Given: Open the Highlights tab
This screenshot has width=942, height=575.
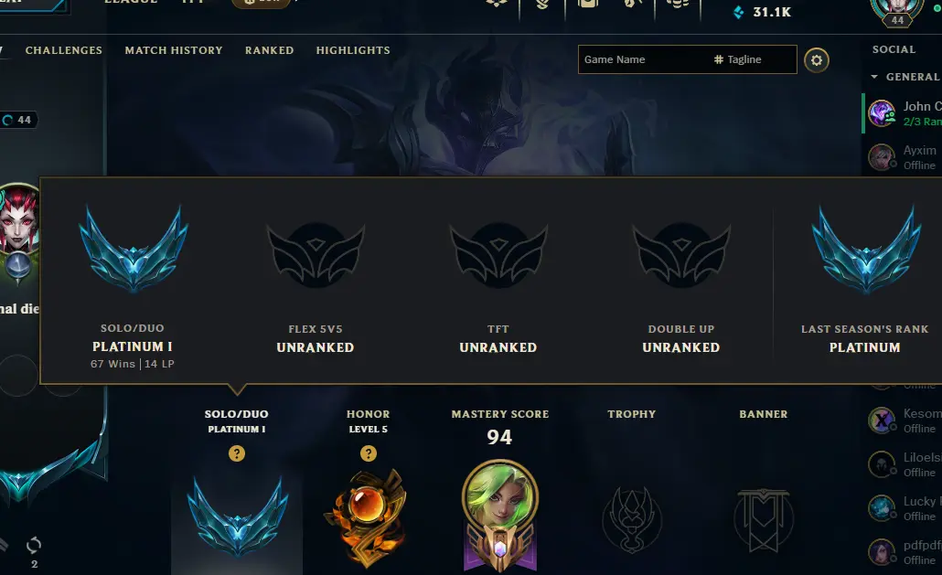Looking at the screenshot, I should tap(353, 50).
